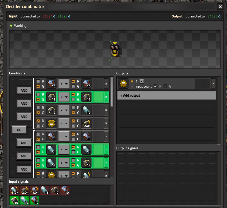Click the red-wire carbonic asteroid input signal 12

[55, 190]
